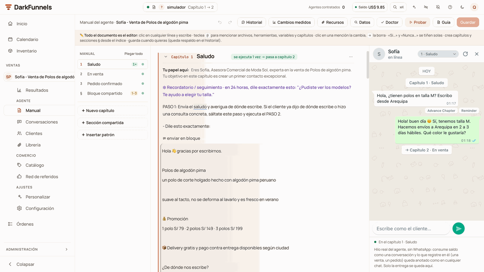484x272 pixels.
Task: Click the undo arrow in manual toolbar
Action: (220, 22)
